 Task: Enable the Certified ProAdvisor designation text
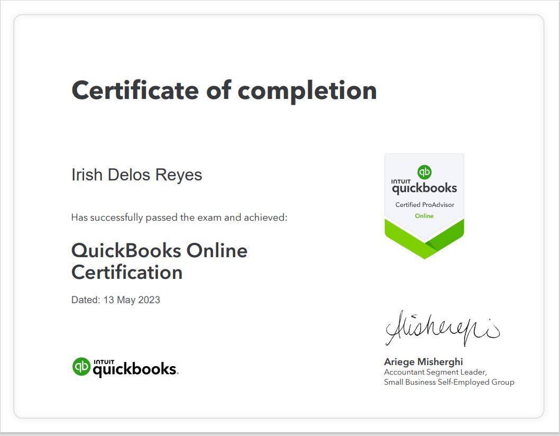[x=424, y=204]
